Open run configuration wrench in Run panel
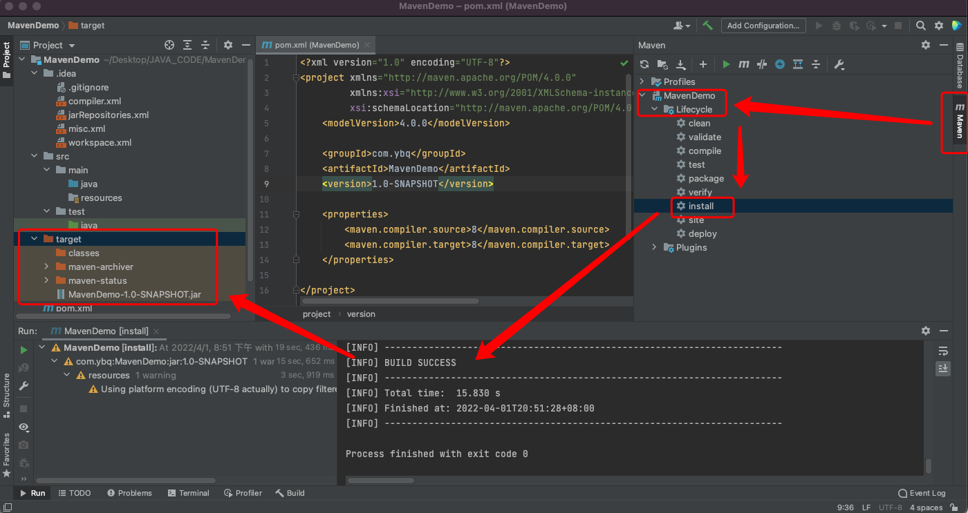The height and width of the screenshot is (513, 968). 24,386
